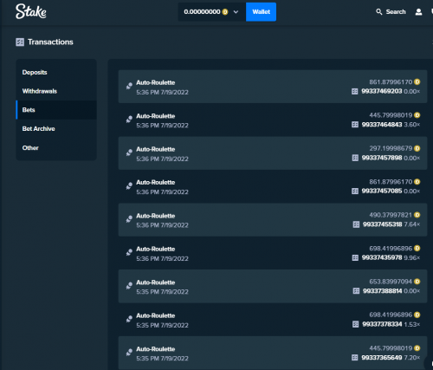Image resolution: width=433 pixels, height=370 pixels.
Task: Open bet ID 99337435978
Action: point(382,257)
